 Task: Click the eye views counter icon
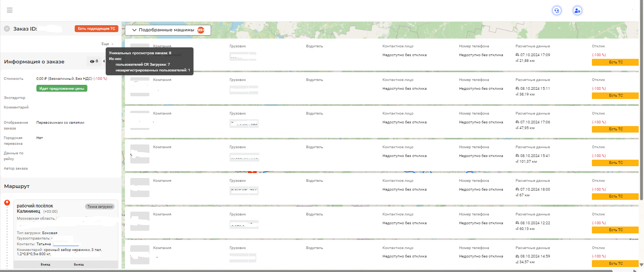(92, 61)
